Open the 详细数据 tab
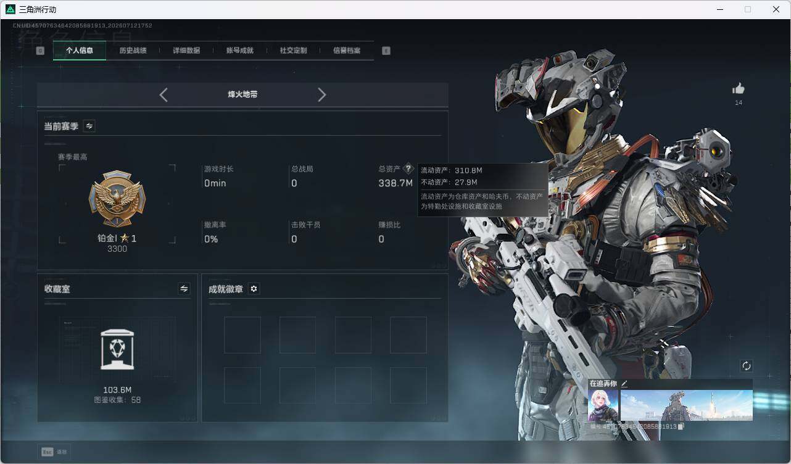This screenshot has width=791, height=464. (x=186, y=51)
